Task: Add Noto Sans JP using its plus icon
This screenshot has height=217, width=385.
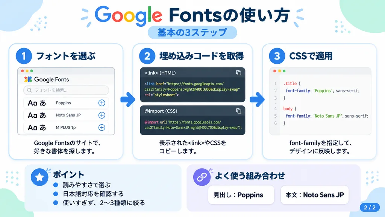Action: [x=102, y=115]
